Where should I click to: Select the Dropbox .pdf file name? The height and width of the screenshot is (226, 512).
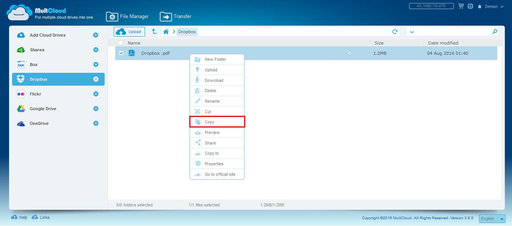point(155,53)
